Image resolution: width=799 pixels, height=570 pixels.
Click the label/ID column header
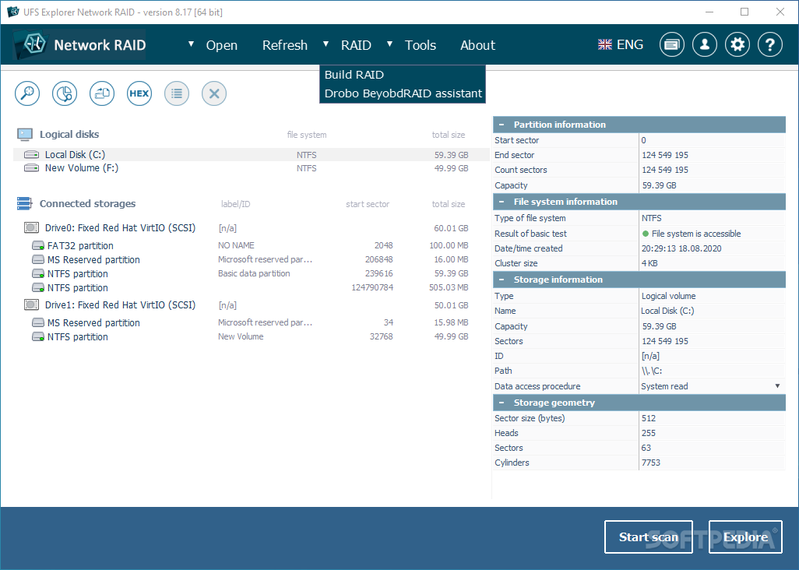pyautogui.click(x=235, y=204)
